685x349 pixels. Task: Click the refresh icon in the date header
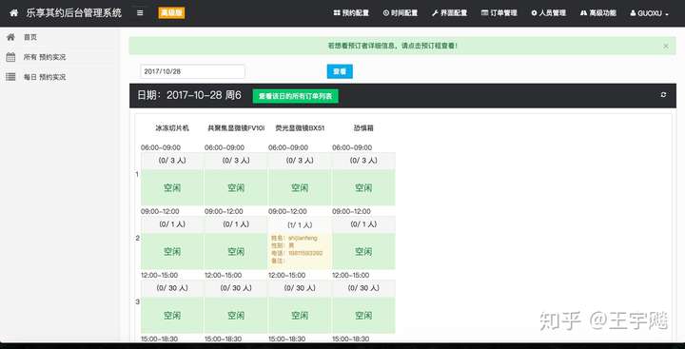coord(663,95)
